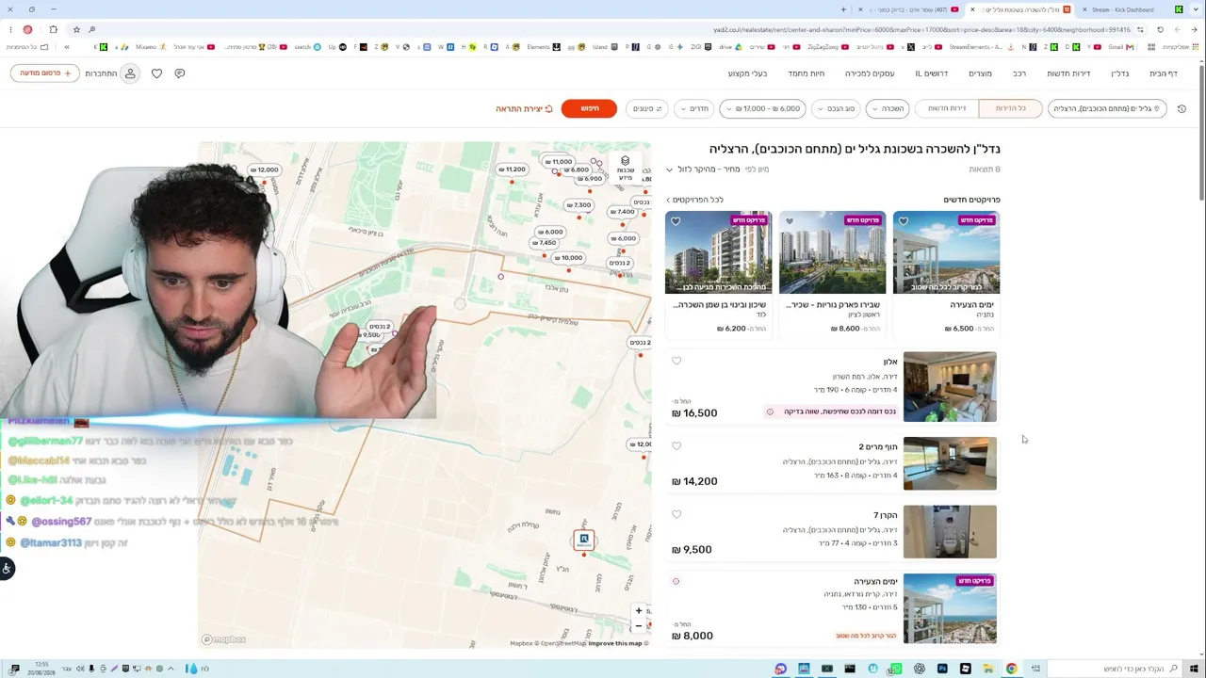Viewport: 1206px width, 678px height.
Task: Open File Explorer from the taskbar
Action: click(x=988, y=669)
